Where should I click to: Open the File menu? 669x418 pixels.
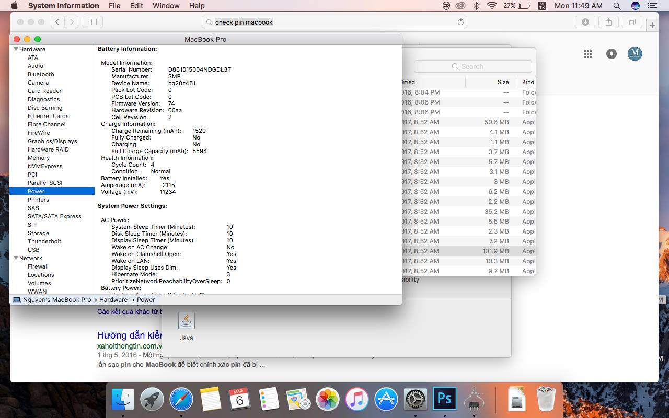tap(114, 6)
